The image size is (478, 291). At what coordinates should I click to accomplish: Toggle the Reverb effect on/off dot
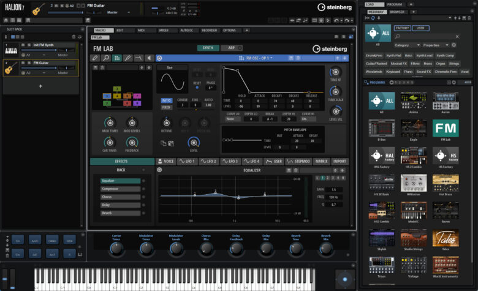pyautogui.click(x=143, y=213)
